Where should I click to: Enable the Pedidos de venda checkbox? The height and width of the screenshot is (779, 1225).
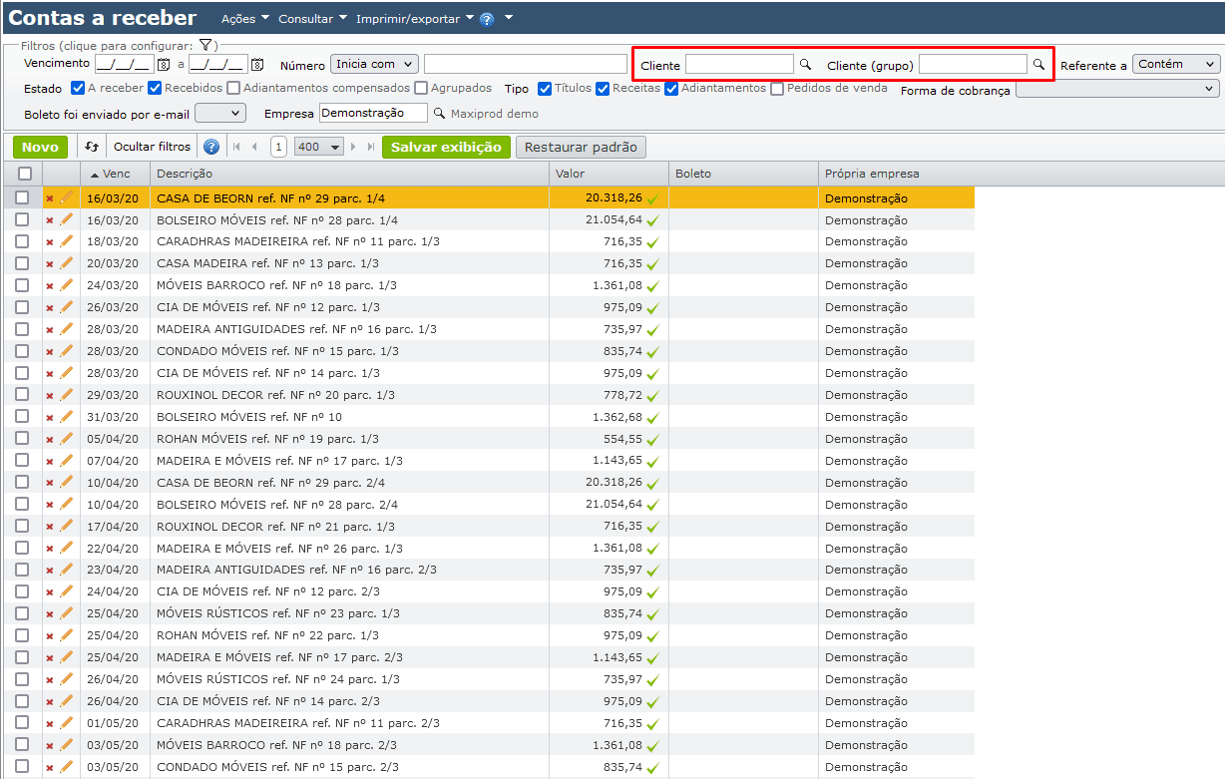pyautogui.click(x=777, y=88)
